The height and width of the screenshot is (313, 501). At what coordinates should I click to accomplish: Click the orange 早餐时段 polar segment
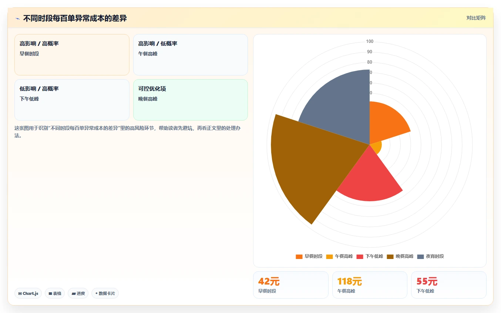point(387,124)
